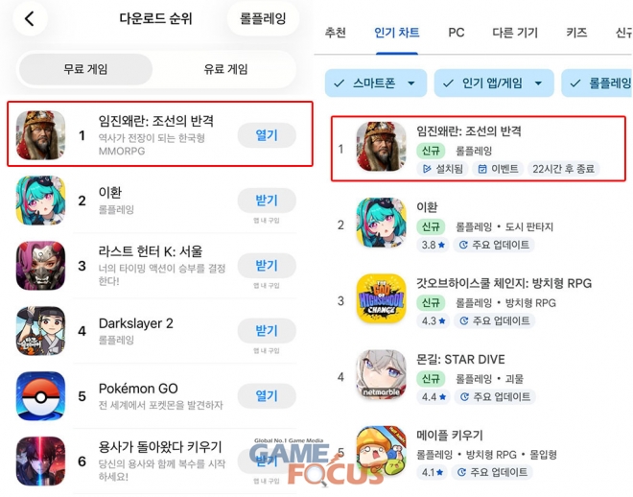Open 몬길: STAR DIVE app icon

(381, 374)
